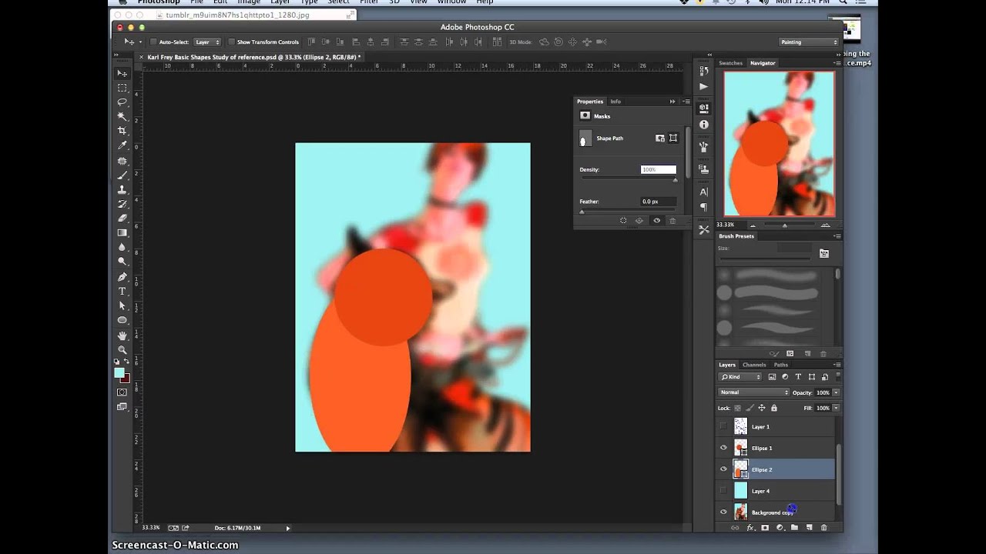Open the View menu

tap(418, 2)
